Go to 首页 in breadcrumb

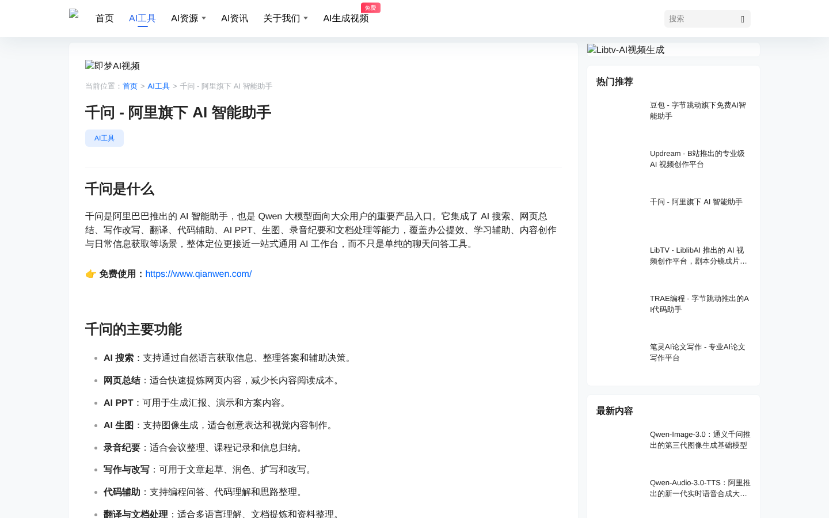pos(130,86)
